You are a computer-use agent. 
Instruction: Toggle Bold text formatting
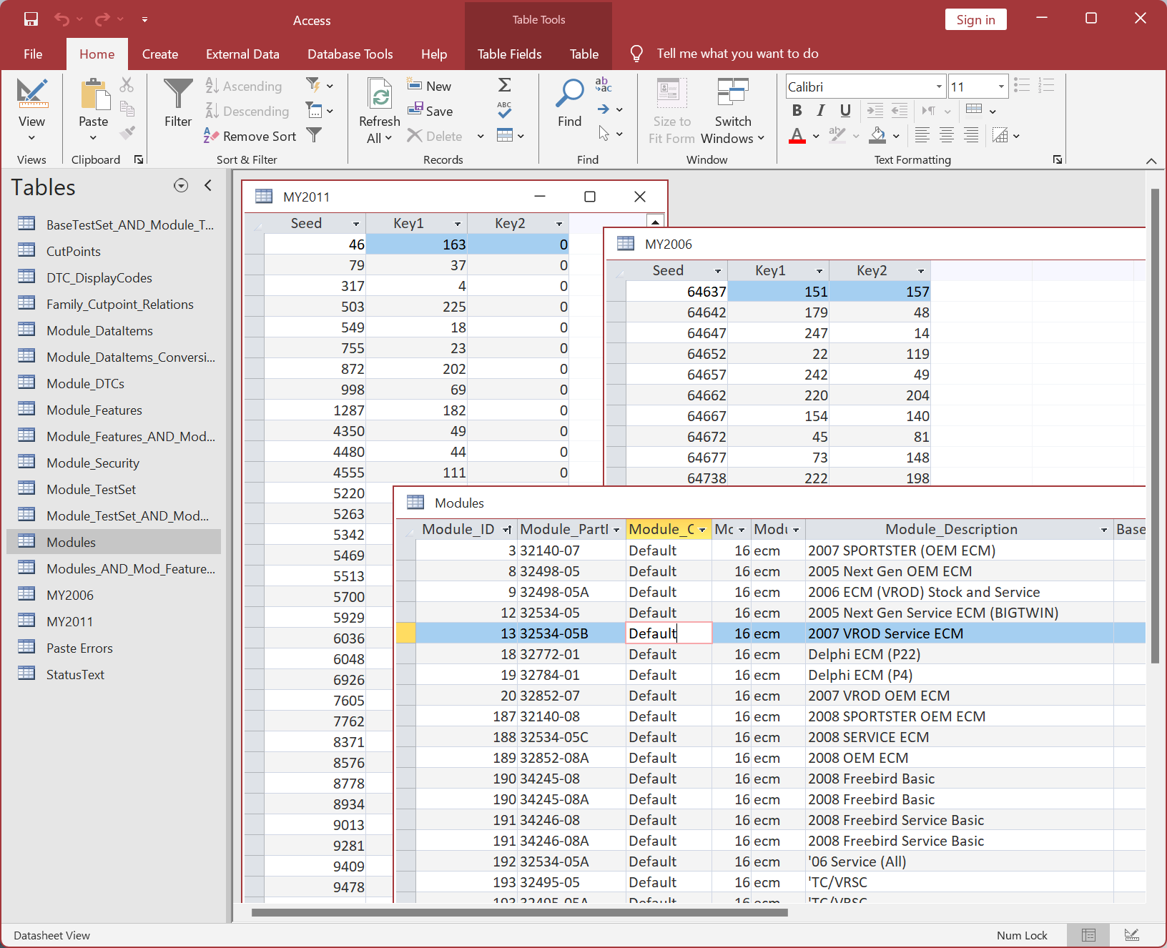pyautogui.click(x=797, y=110)
